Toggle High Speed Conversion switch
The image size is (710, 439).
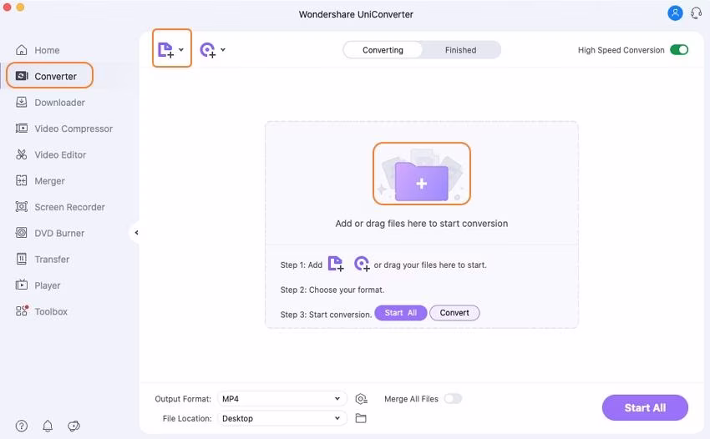coord(679,50)
